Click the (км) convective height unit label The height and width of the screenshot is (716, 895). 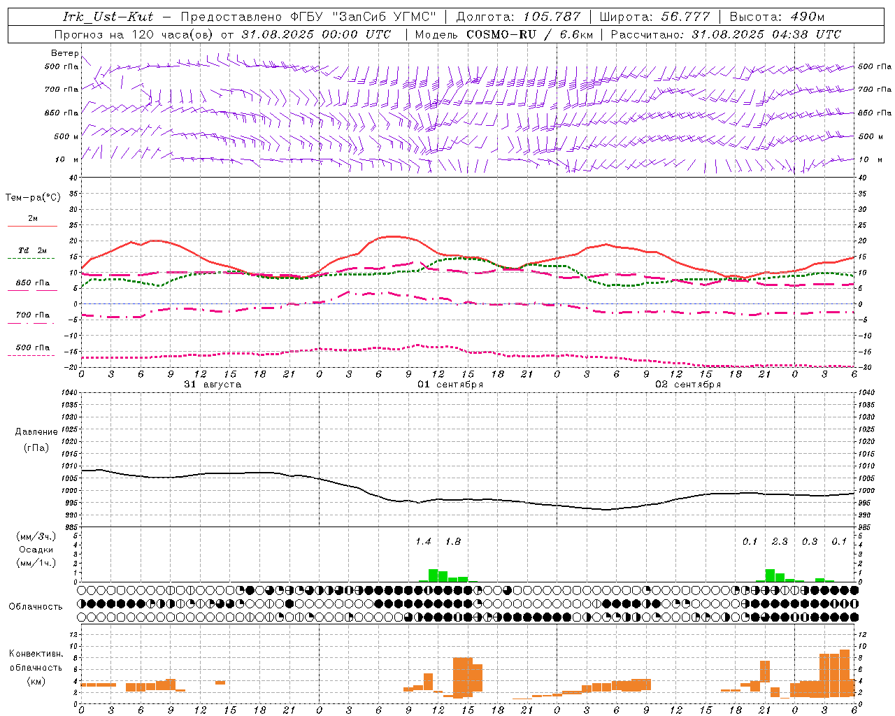coord(36,681)
